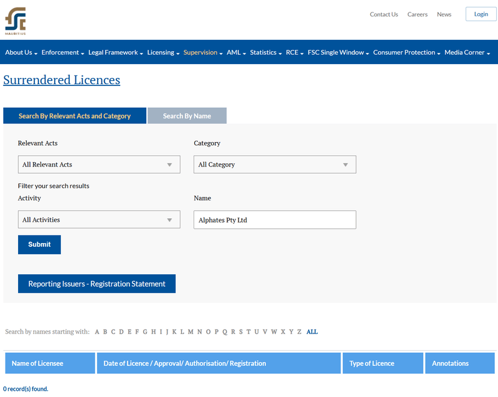
Task: Filter names starting with letter O
Action: (209, 332)
